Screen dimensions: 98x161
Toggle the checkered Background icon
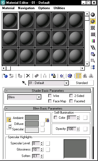click(93, 28)
